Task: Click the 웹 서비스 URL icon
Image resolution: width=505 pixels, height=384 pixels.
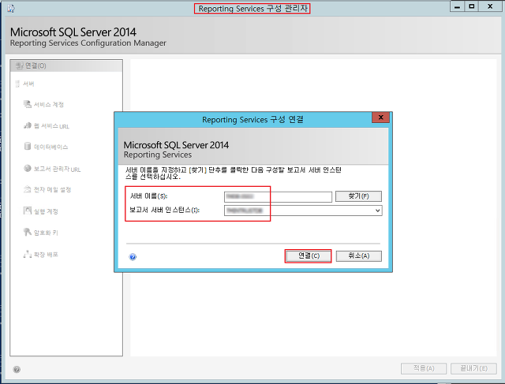Action: [x=28, y=125]
